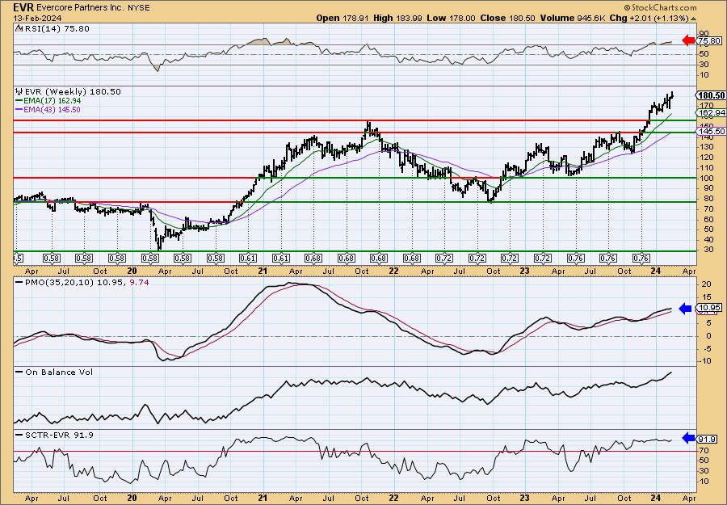727x505 pixels.
Task: Click the 13-Feb-2024 chart date
Action: coord(36,18)
